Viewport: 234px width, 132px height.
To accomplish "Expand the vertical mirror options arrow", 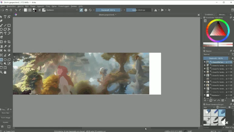I will pyautogui.click(x=166, y=10).
